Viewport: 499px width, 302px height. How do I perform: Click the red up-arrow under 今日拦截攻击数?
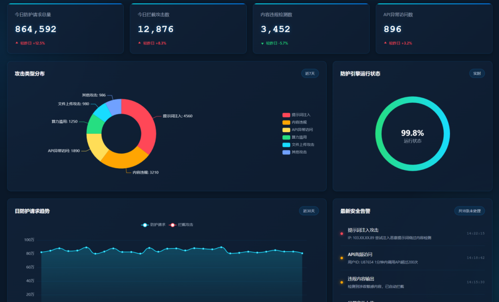pos(140,43)
